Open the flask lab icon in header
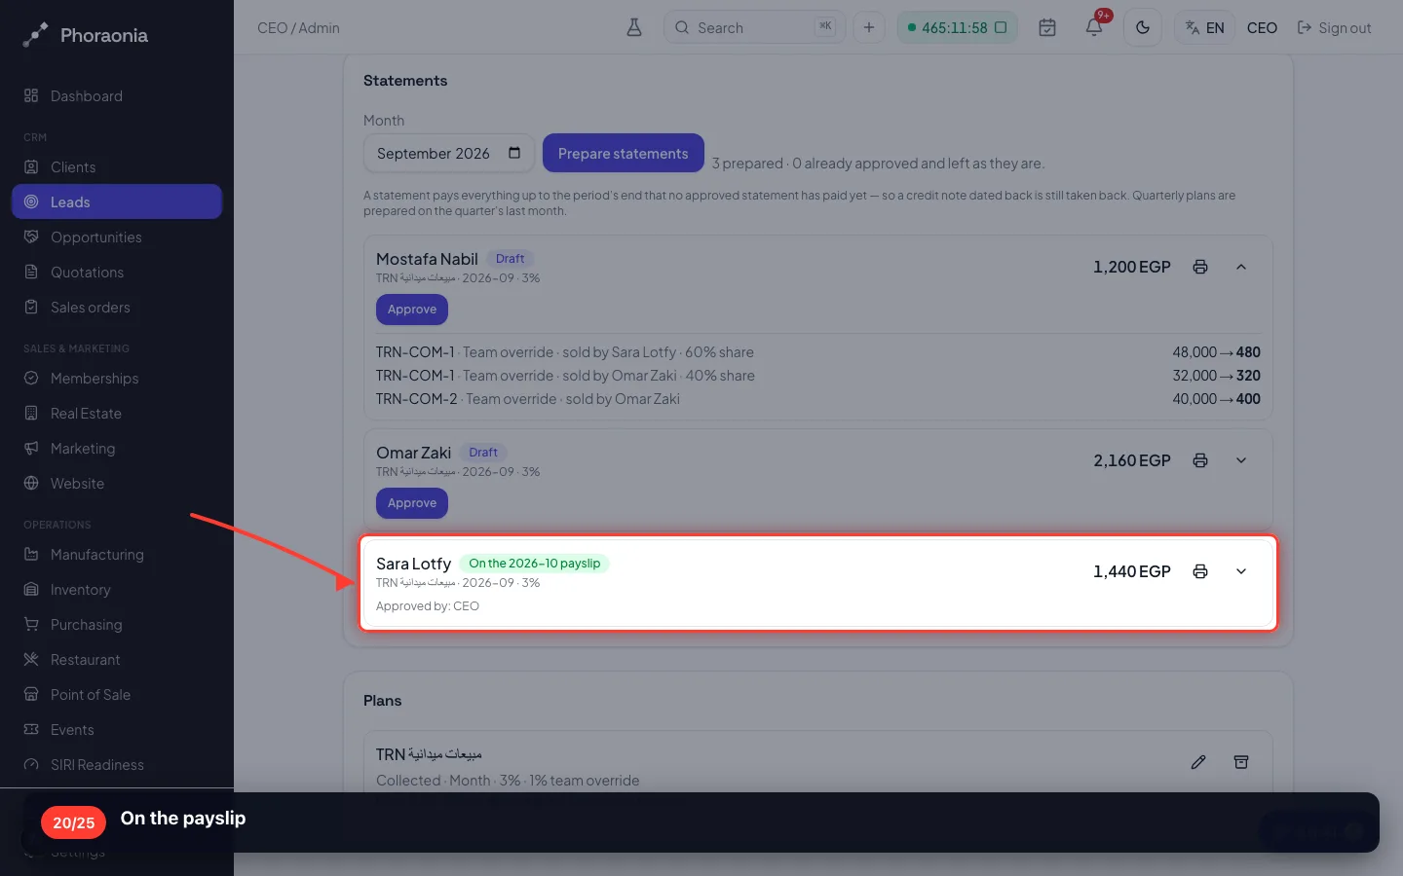 [634, 27]
